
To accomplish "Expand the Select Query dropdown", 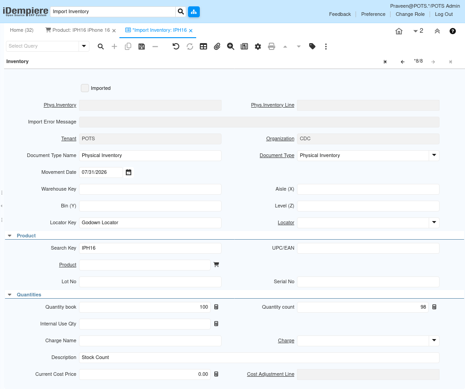I will (84, 46).
